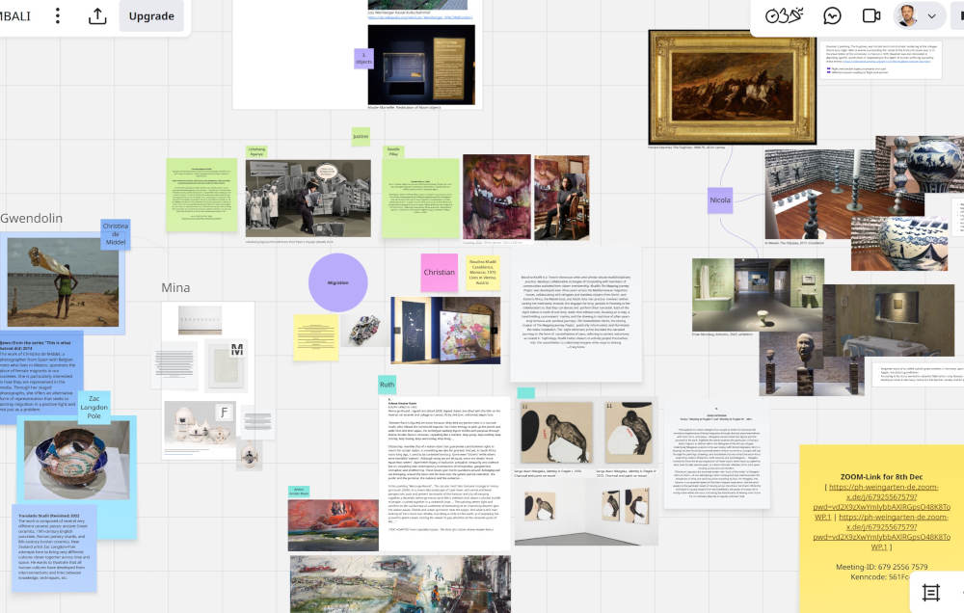Select the teal Ruth sticky note
Viewport: 964px width, 613px height.
pyautogui.click(x=387, y=385)
